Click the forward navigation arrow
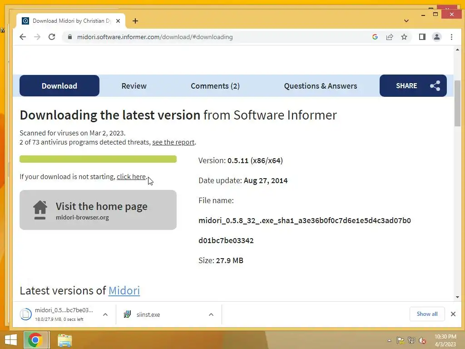The width and height of the screenshot is (465, 349). coord(37,37)
